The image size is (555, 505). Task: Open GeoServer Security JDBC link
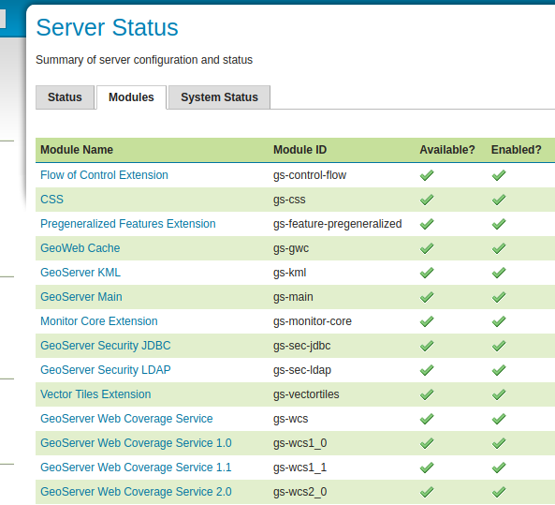tap(106, 346)
